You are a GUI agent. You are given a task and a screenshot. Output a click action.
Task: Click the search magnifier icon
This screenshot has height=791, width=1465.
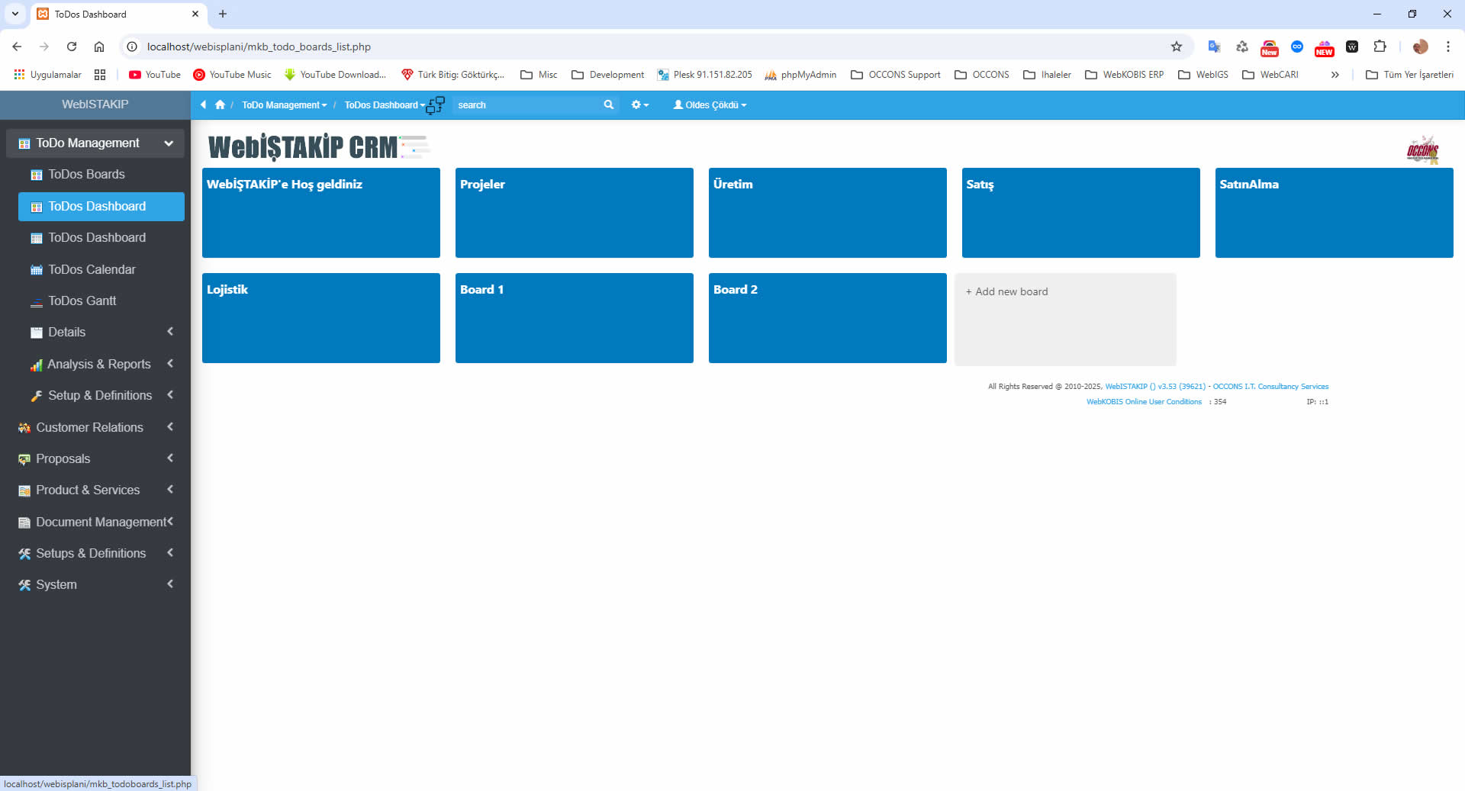click(x=608, y=105)
